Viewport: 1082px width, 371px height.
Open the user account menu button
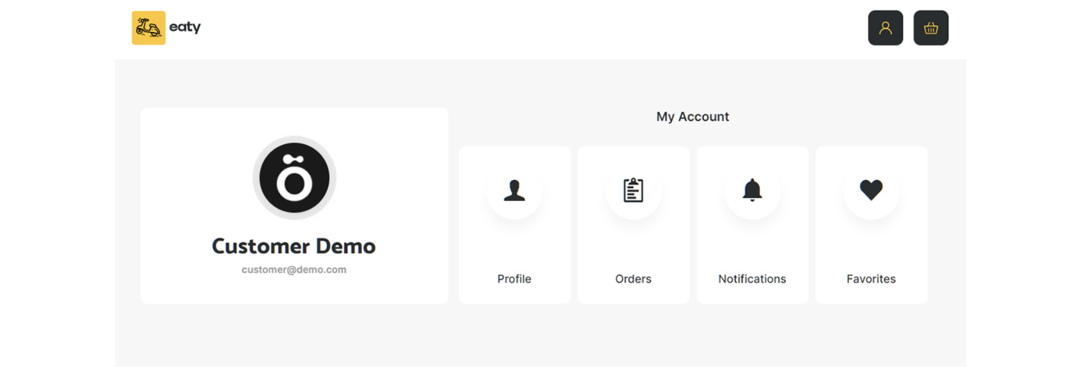coord(885,28)
